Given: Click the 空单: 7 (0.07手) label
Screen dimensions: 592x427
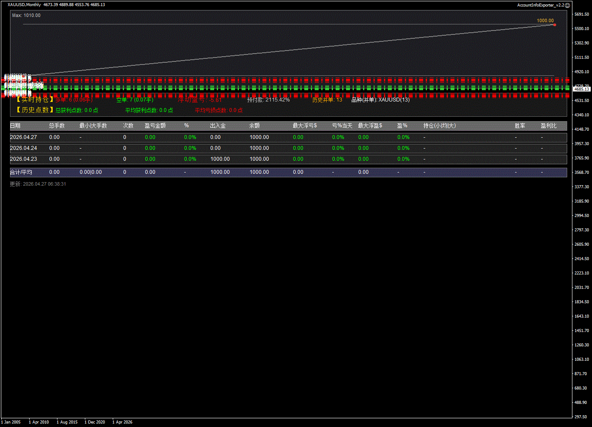Looking at the screenshot, I should (x=135, y=100).
